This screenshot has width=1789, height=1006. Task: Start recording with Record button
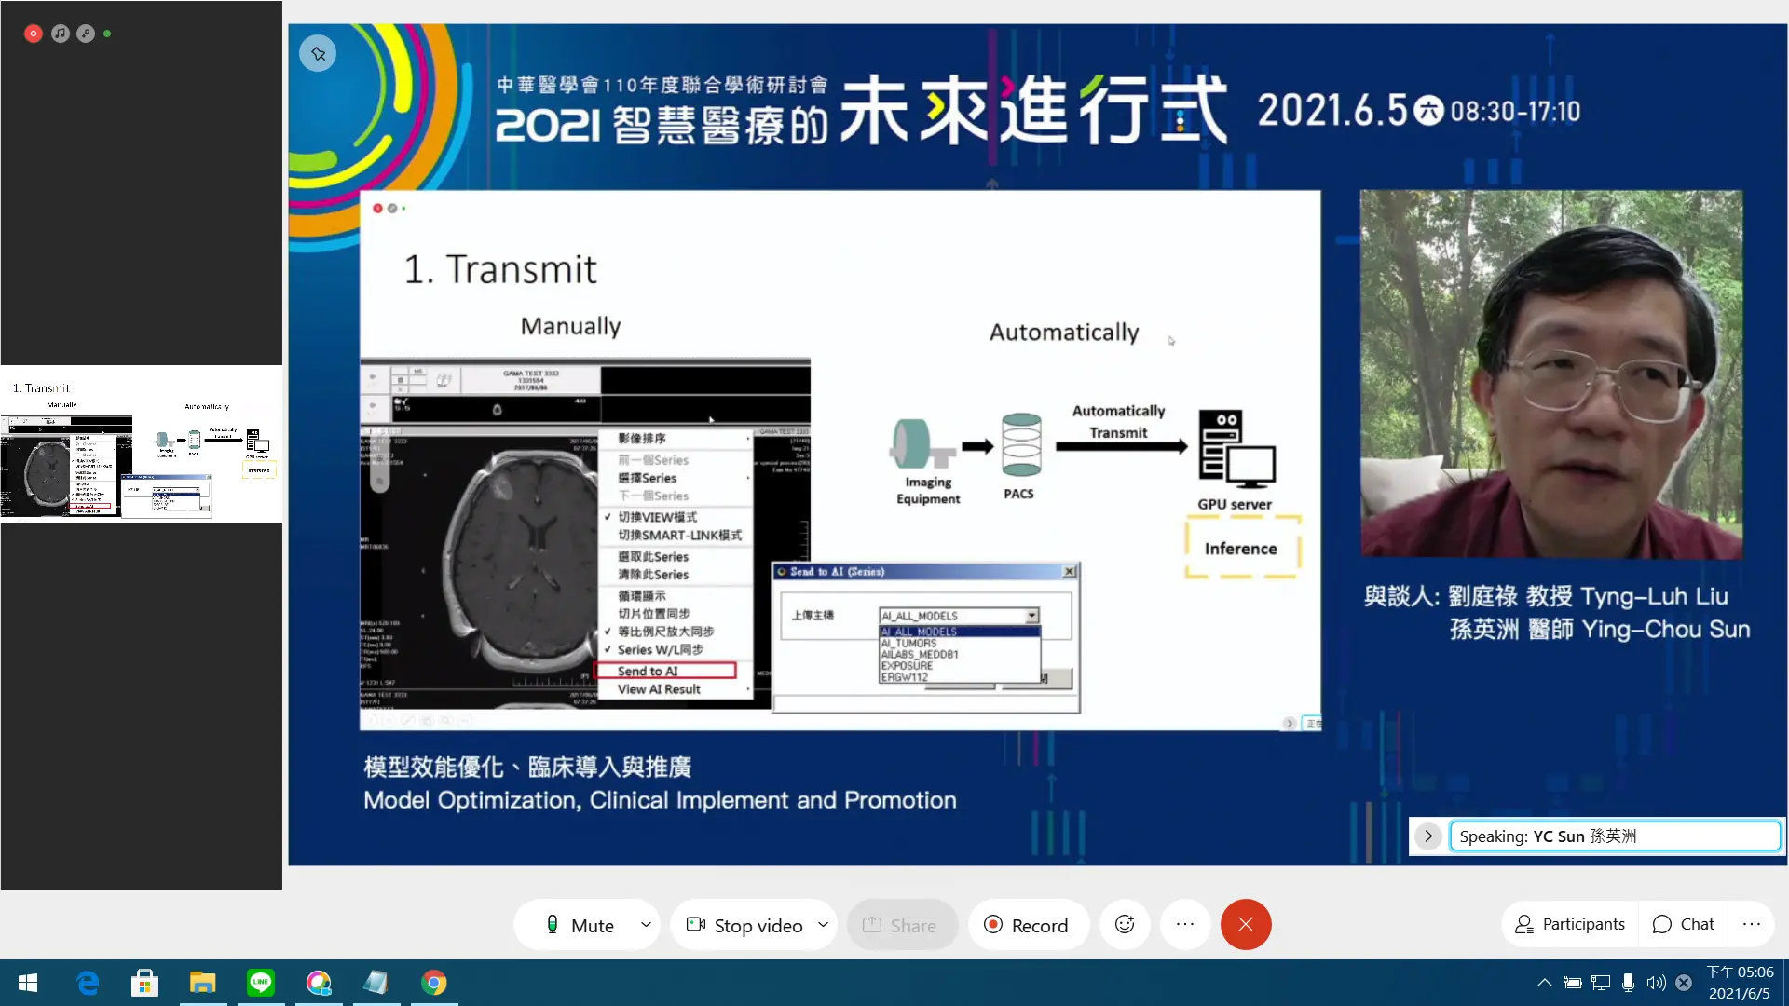[x=1027, y=925]
